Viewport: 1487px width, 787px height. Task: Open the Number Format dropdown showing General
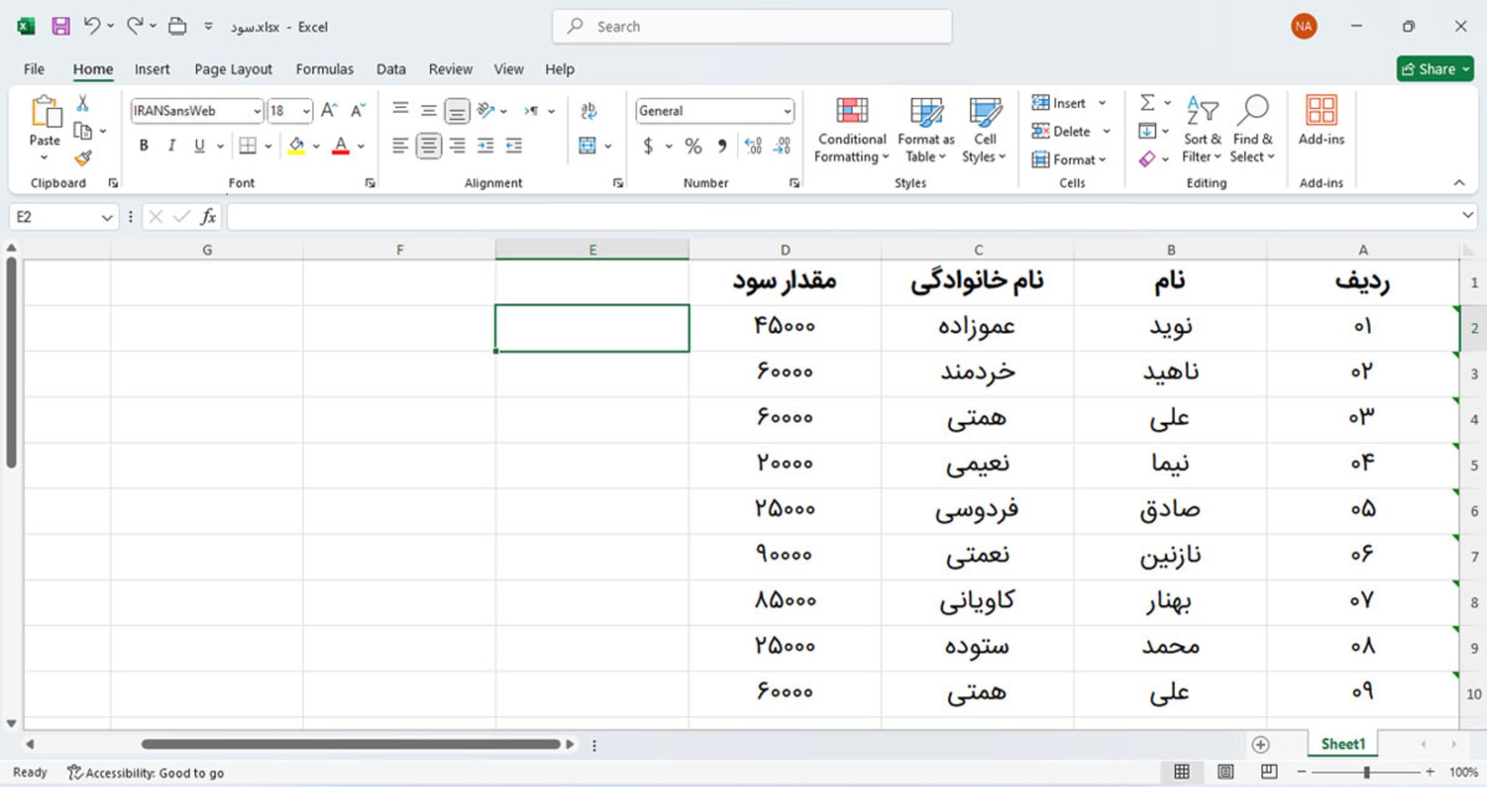(x=788, y=111)
